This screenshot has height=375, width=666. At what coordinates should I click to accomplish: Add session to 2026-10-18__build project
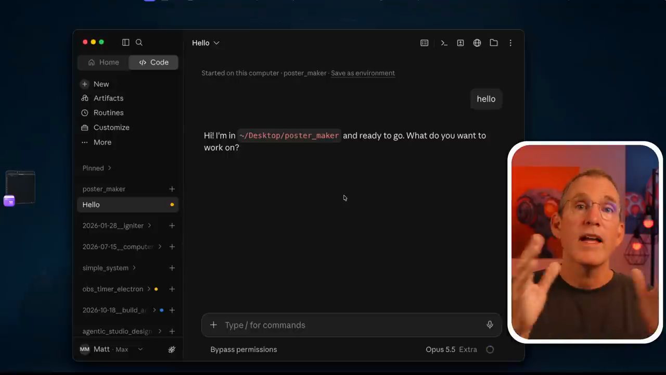[172, 310]
